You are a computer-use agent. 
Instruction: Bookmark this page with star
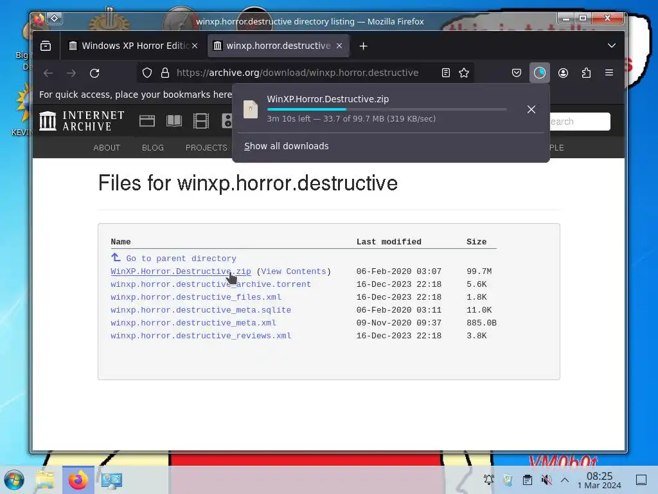click(464, 73)
